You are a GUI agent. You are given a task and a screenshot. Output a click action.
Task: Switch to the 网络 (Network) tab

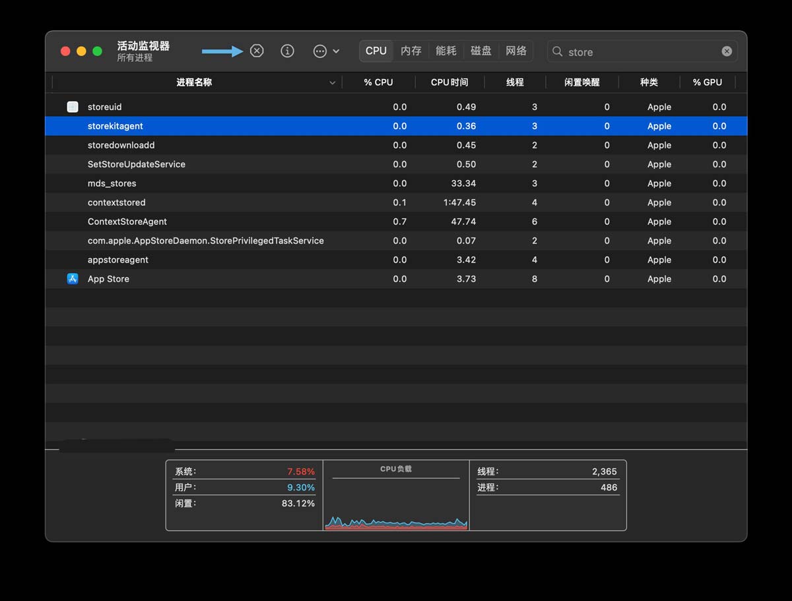tap(516, 51)
